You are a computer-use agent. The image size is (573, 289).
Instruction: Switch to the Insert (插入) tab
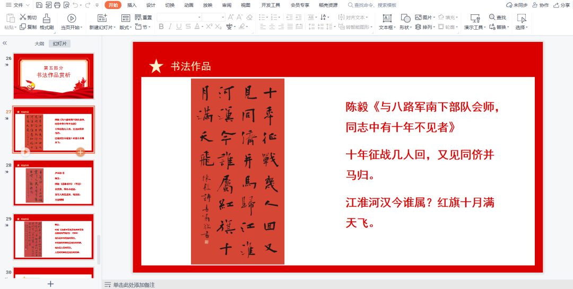tap(132, 5)
